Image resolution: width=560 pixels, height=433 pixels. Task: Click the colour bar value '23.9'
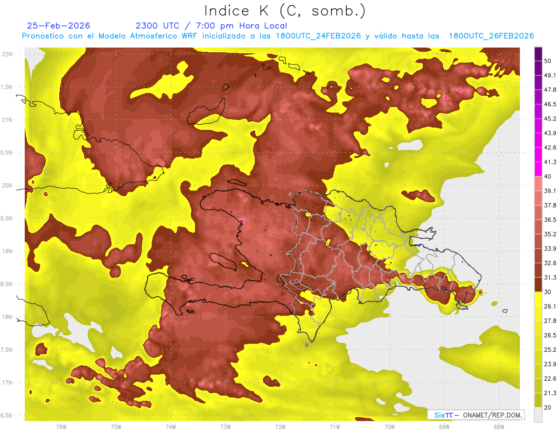550,364
